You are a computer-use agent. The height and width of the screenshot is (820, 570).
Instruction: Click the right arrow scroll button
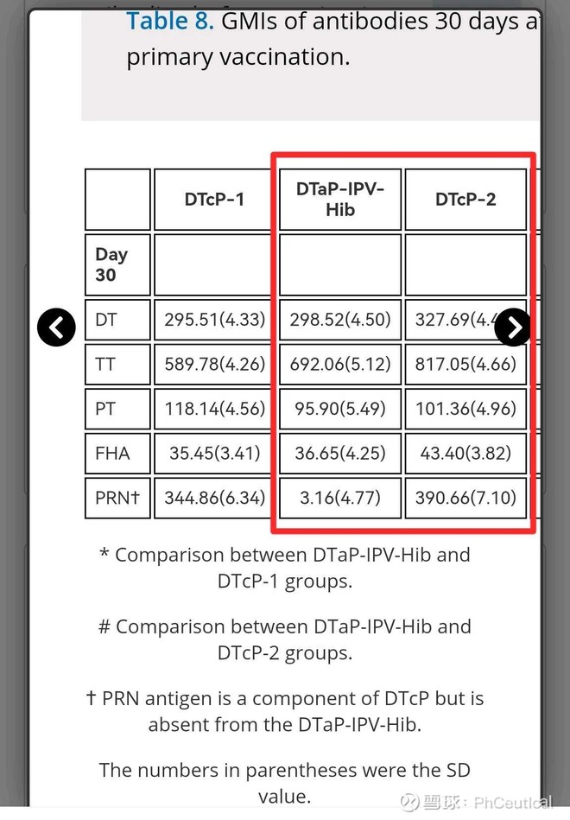514,327
